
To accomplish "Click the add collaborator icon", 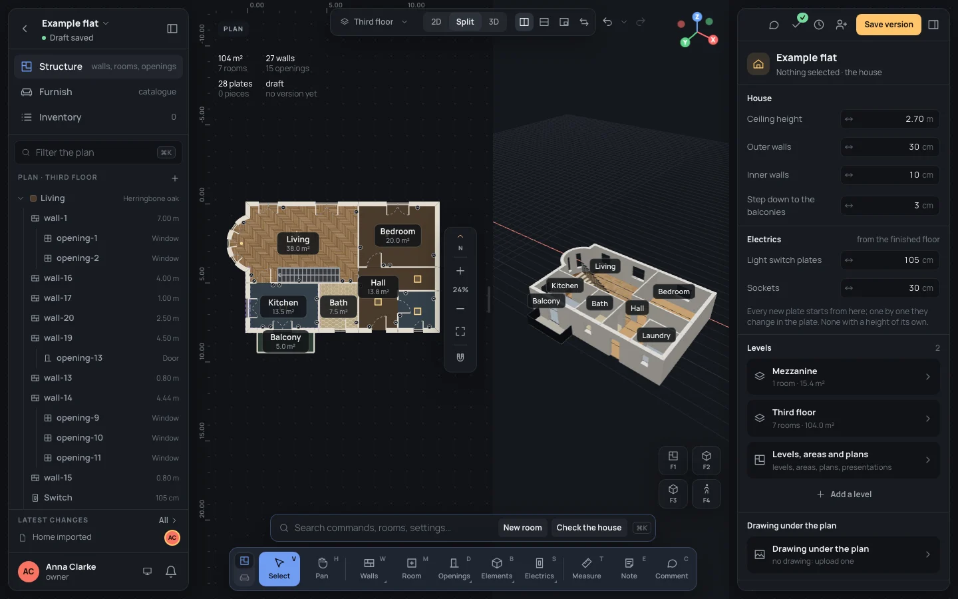I will (842, 25).
